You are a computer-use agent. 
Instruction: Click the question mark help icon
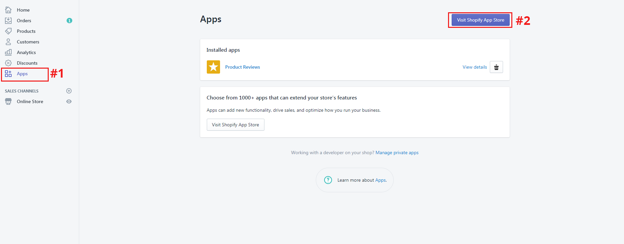pyautogui.click(x=328, y=180)
